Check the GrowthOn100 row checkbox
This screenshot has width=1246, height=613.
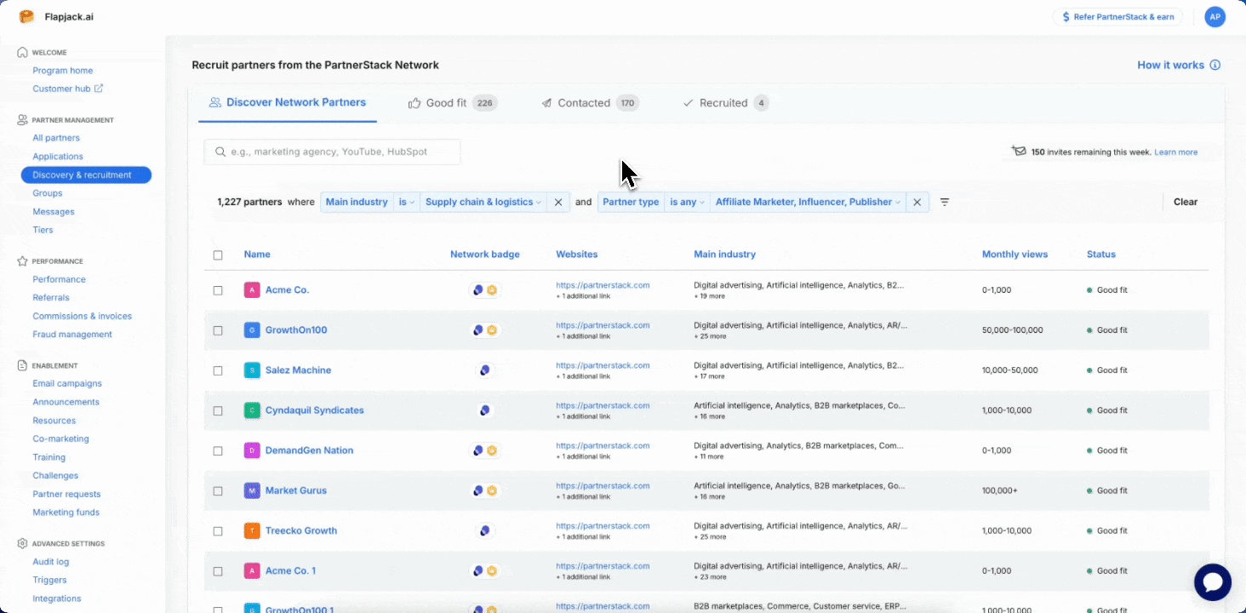click(218, 330)
